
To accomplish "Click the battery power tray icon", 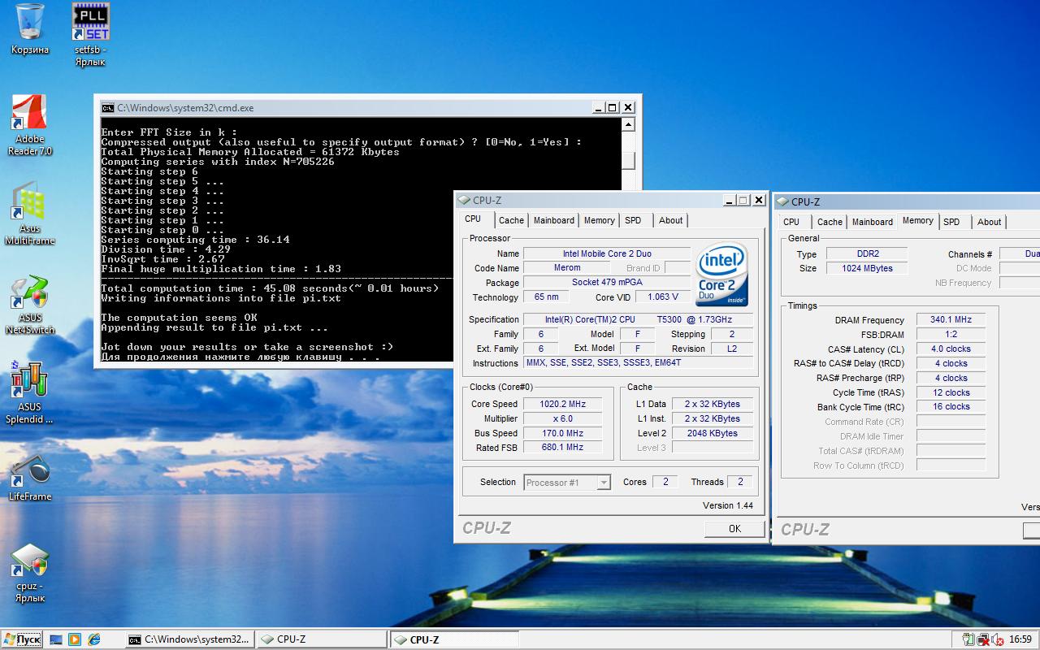I will click(x=968, y=640).
